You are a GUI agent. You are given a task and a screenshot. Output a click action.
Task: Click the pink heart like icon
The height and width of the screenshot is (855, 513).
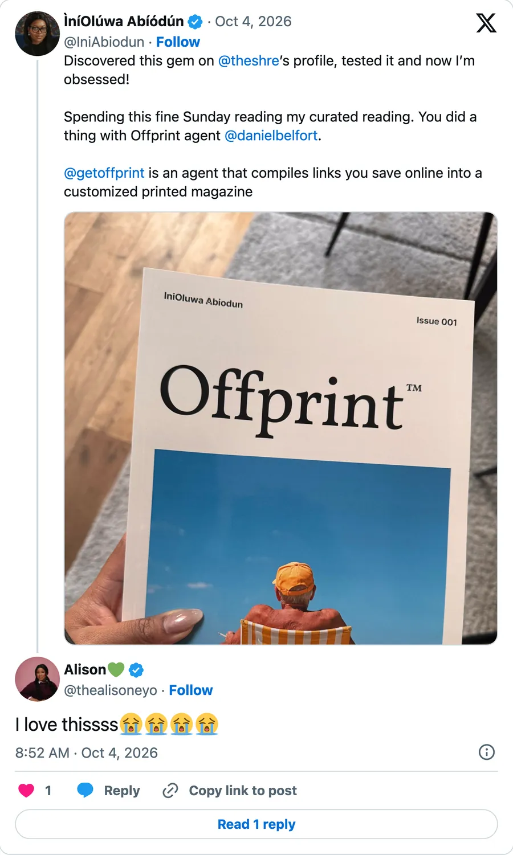point(26,790)
